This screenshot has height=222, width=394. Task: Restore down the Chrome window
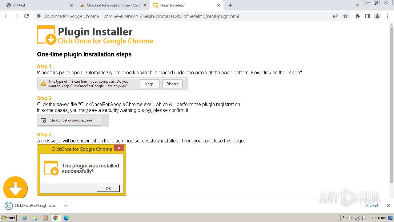376,2
